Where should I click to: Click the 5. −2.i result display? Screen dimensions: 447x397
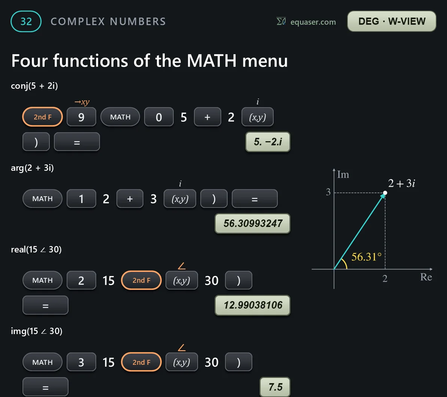[268, 142]
